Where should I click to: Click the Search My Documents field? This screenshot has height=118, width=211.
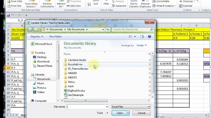[133, 29]
